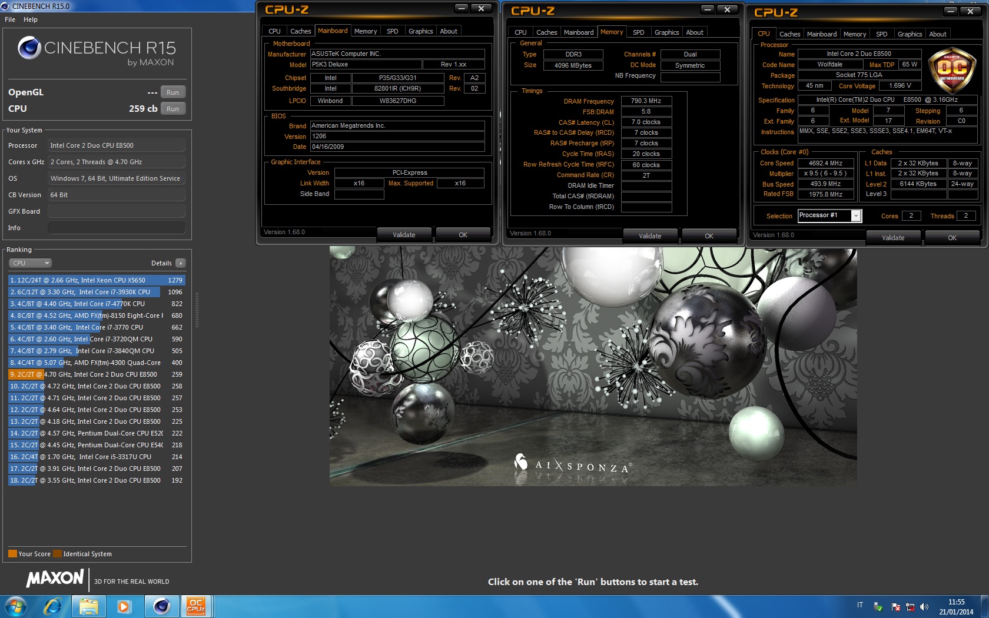Click Validate in Mainboard CPU-Z window
The width and height of the screenshot is (989, 618).
pos(404,235)
